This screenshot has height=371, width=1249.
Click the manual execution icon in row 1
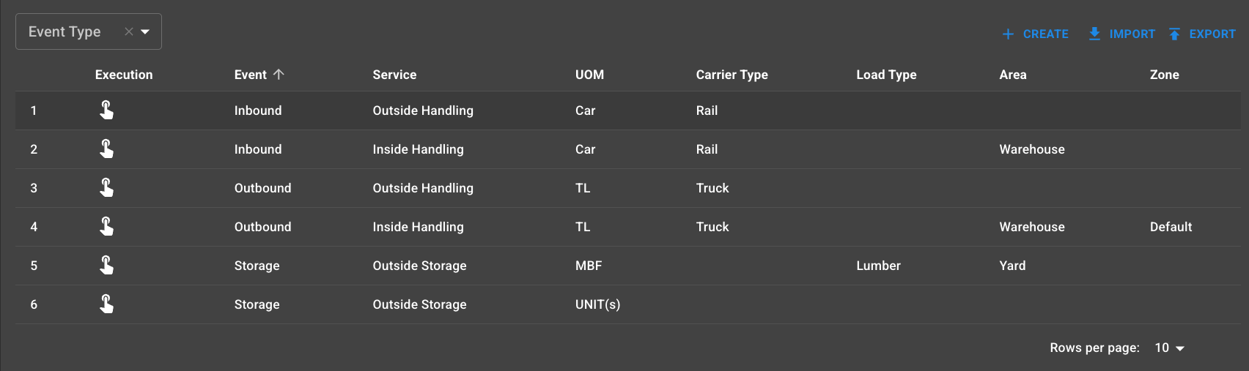(x=106, y=110)
